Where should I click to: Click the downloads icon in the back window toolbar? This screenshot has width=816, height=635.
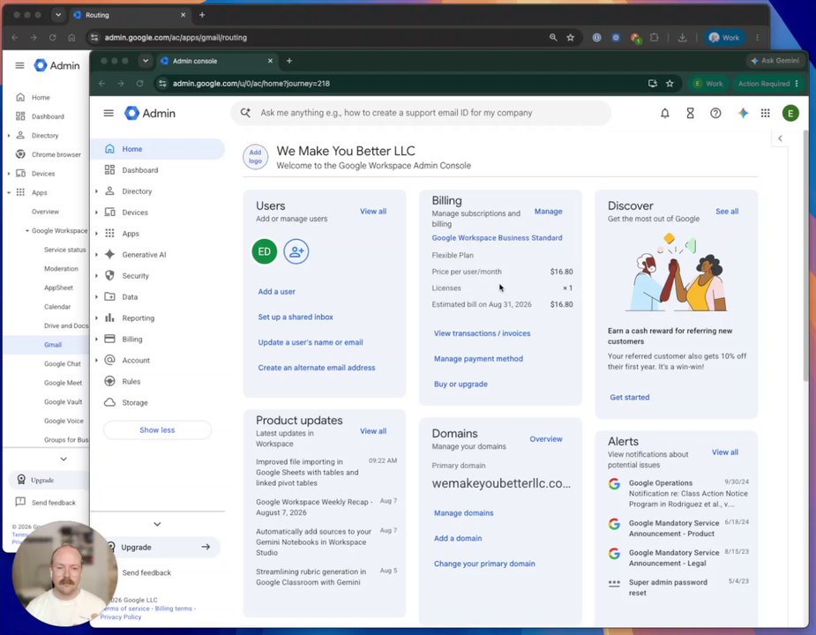(x=682, y=37)
